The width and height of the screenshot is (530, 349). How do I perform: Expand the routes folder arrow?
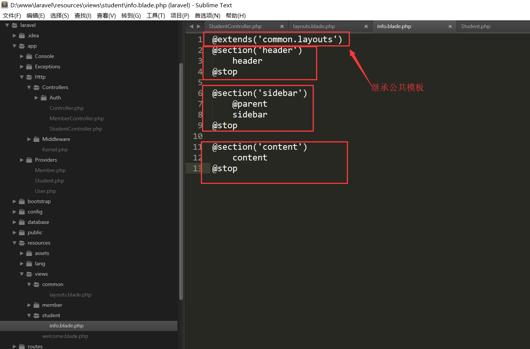pyautogui.click(x=14, y=346)
